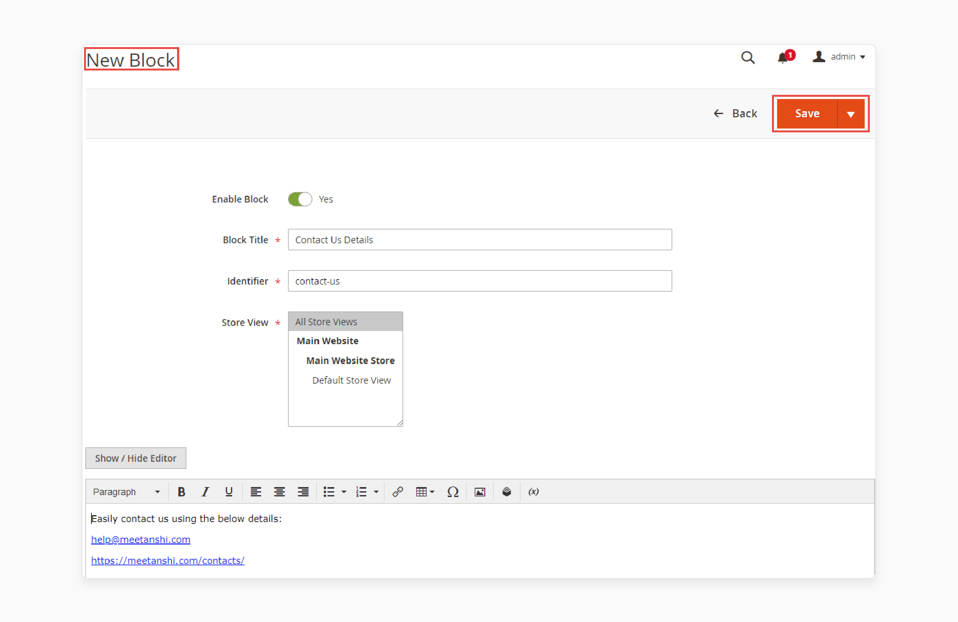
Task: Insert a special character
Action: [453, 492]
